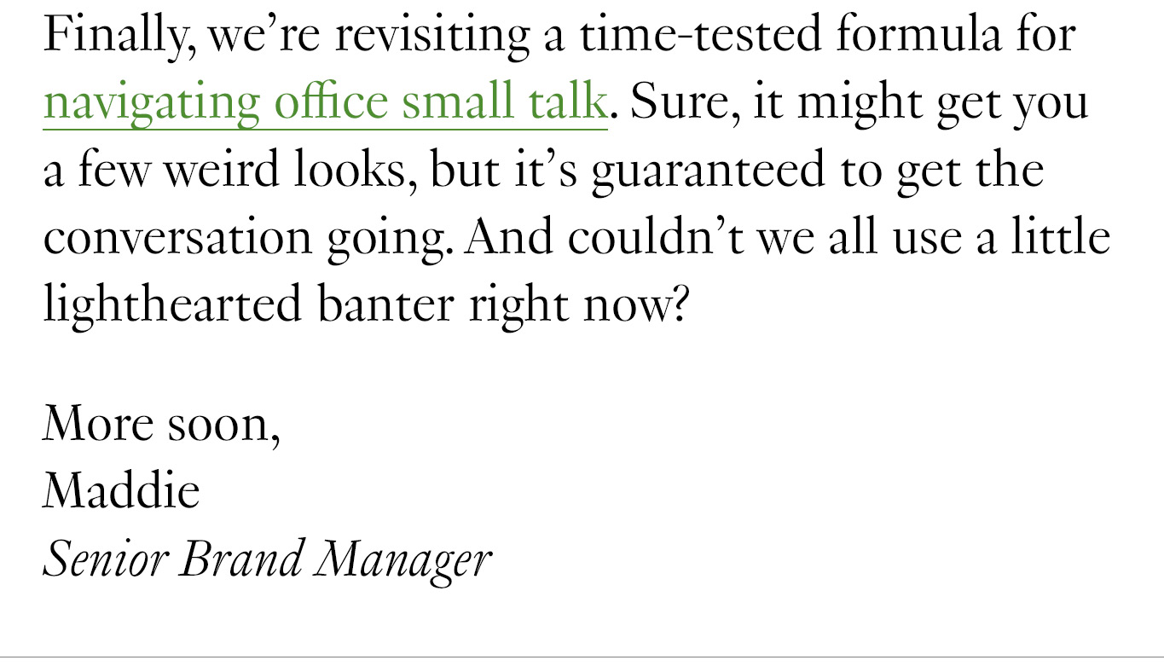The image size is (1164, 666).
Task: Open the navigating office small talk link
Action: click(325, 103)
